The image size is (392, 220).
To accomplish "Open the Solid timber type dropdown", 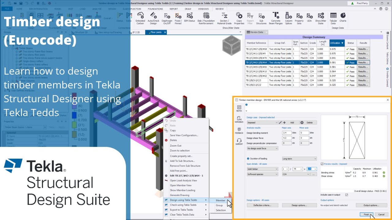I will pos(262,169).
